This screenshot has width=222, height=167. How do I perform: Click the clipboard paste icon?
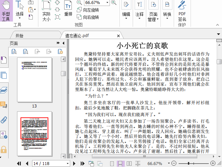pyautogui.click(x=30, y=10)
